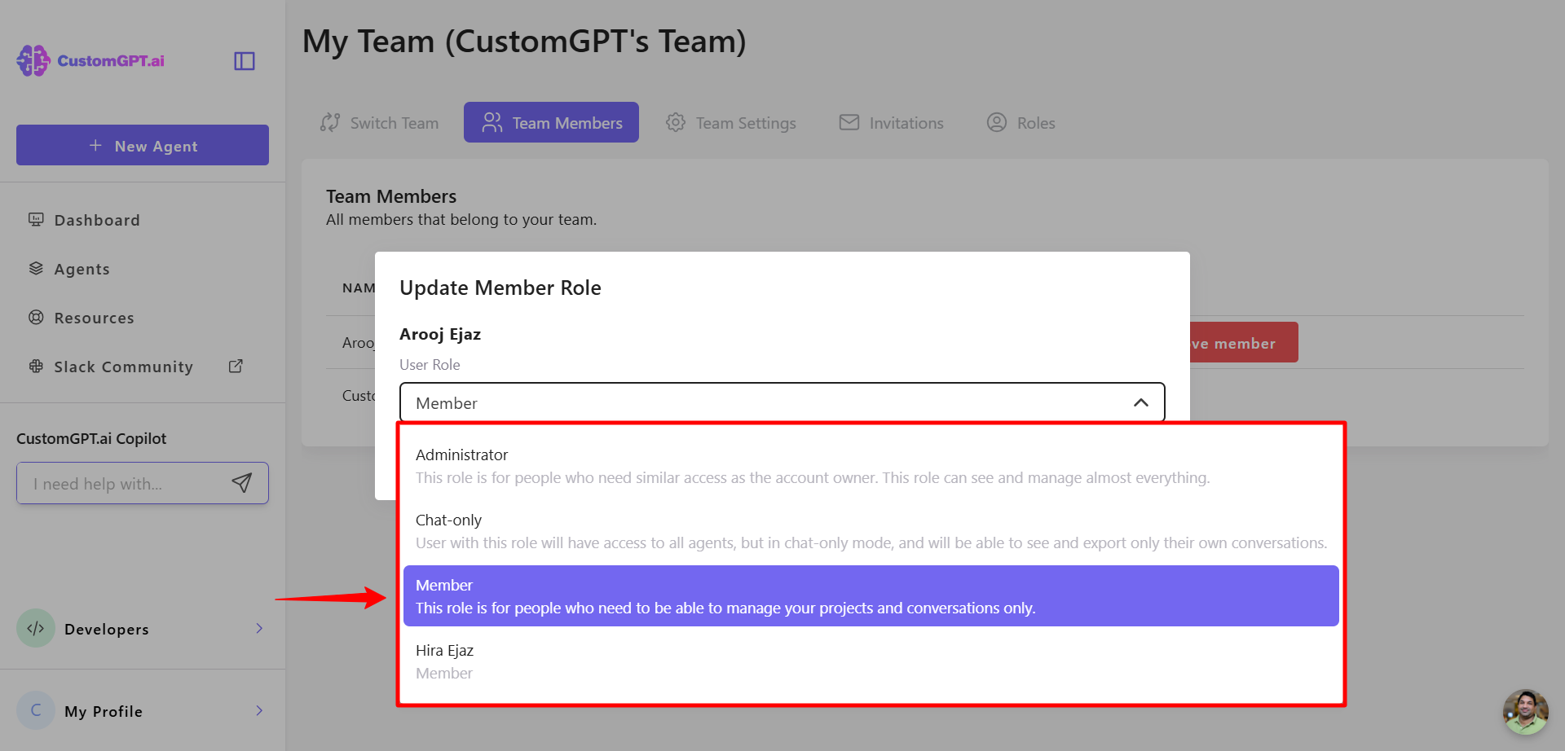Open the Developers menu item
This screenshot has height=751, width=1565.
(143, 628)
